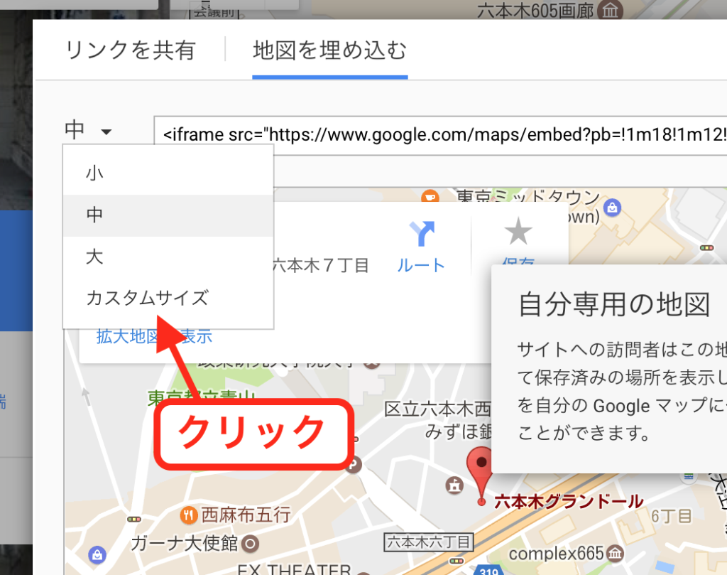Open the 中 size dropdown arrow
Viewport: 727px width, 575px height.
[x=106, y=131]
